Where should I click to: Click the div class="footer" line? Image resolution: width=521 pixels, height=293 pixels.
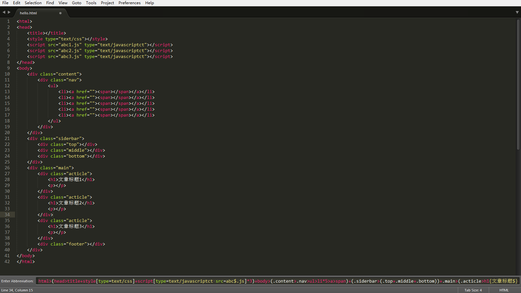click(x=71, y=244)
